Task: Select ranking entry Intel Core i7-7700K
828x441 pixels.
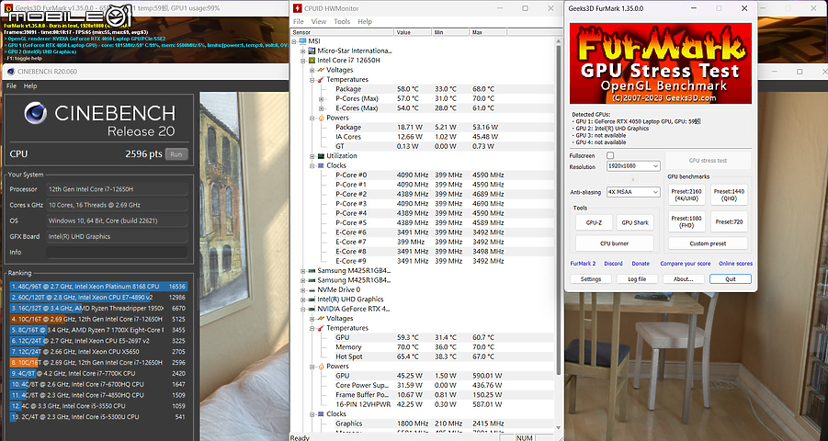Action: [x=98, y=373]
